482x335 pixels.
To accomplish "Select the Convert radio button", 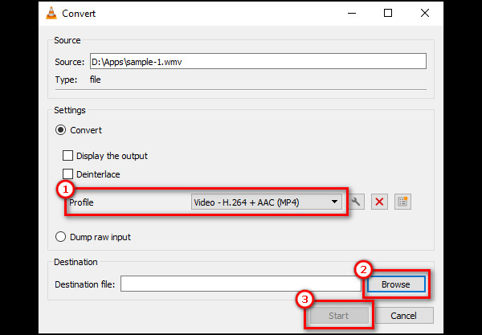I will [x=59, y=130].
